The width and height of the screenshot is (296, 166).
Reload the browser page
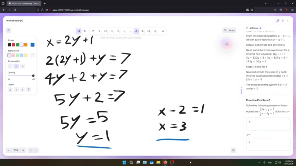[15, 10]
